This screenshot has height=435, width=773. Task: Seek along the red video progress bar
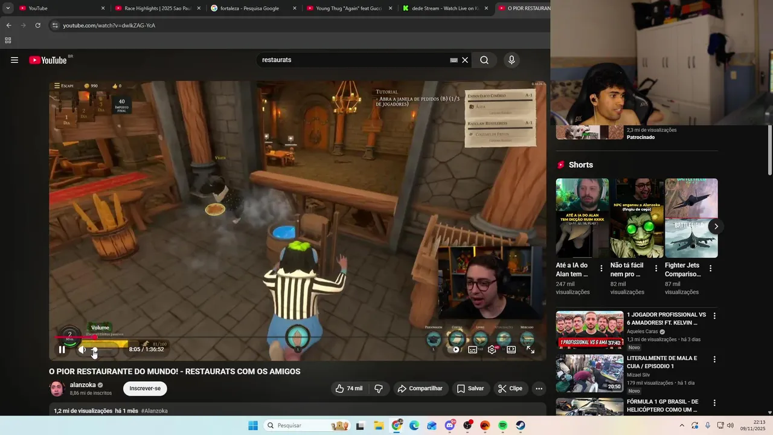(297, 337)
